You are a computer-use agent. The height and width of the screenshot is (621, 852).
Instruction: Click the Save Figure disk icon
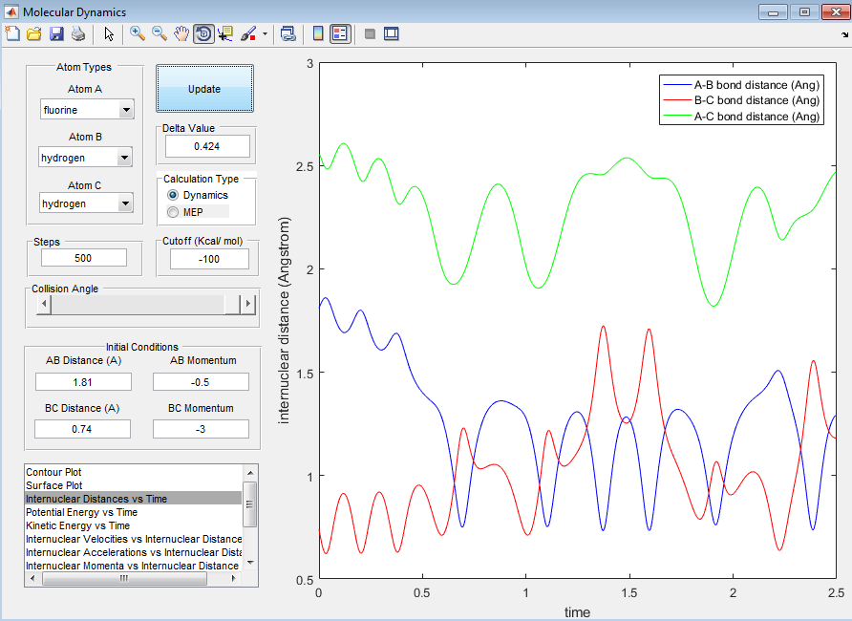(x=56, y=34)
